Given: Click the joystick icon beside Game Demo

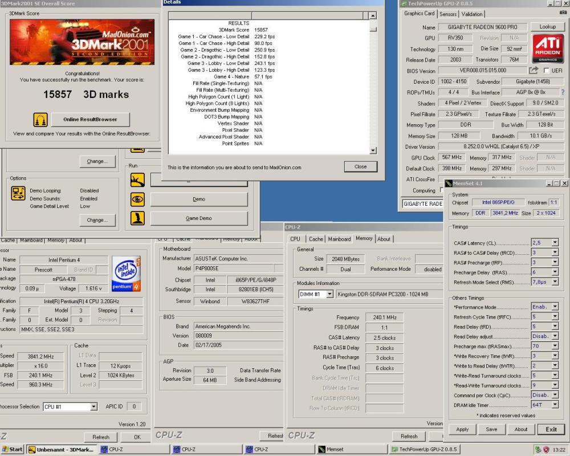Looking at the screenshot, I should pos(137,218).
